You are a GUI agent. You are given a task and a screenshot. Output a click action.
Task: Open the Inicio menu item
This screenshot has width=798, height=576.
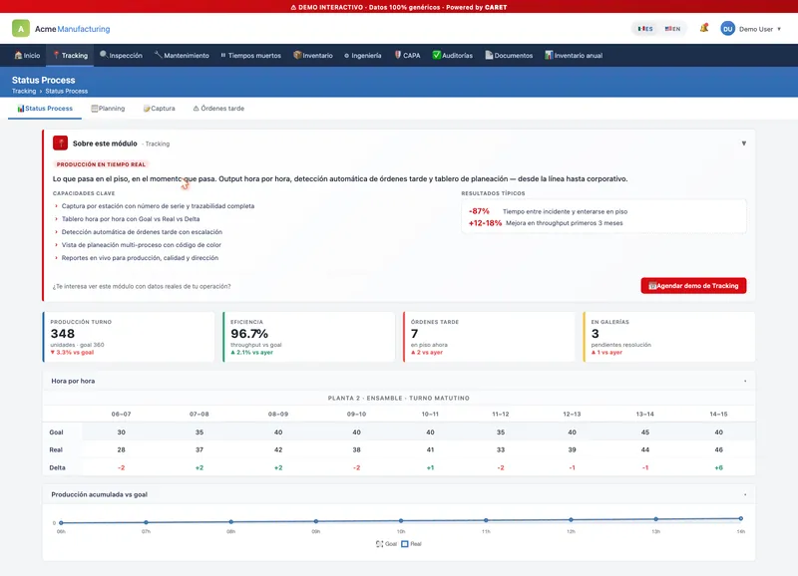coord(28,56)
